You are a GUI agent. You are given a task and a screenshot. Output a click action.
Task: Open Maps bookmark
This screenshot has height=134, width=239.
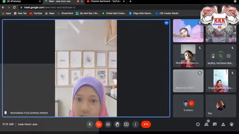point(50,13)
